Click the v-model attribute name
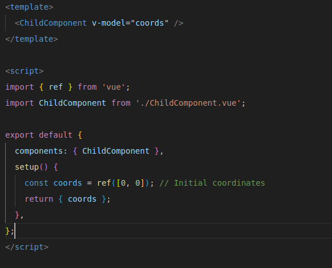The image size is (332, 268). (x=109, y=23)
